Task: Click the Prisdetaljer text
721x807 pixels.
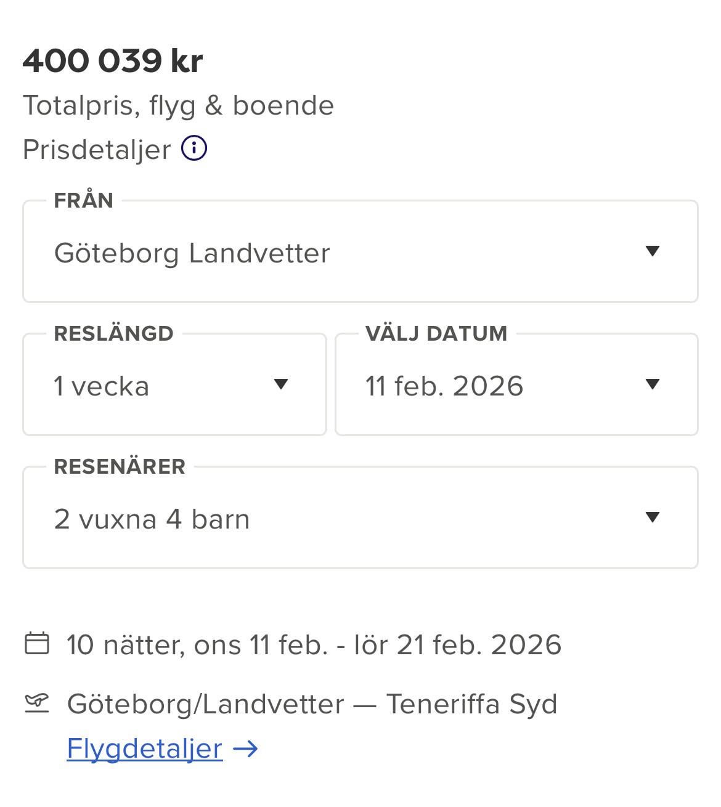Action: [97, 150]
